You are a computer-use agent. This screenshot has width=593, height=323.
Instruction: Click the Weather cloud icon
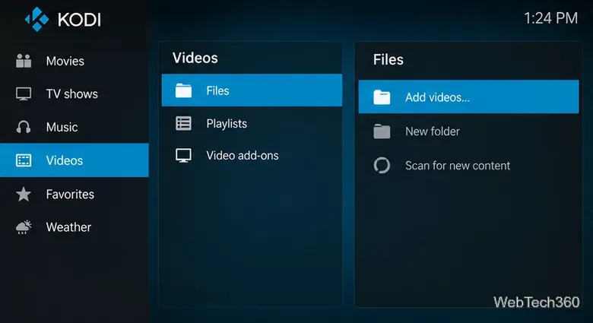tap(24, 227)
